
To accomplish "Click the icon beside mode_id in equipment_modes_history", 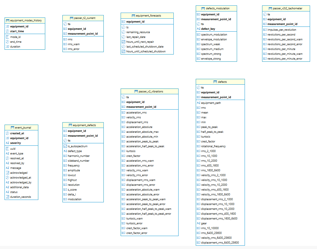I will tap(8, 37).
